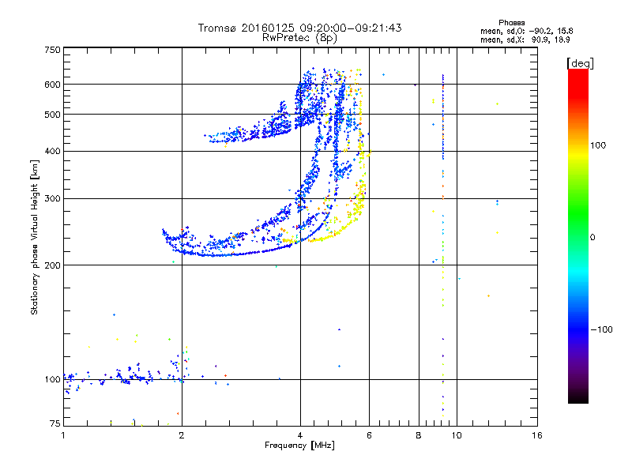
Task: Click the x-axis tick label '6'
Action: point(369,435)
